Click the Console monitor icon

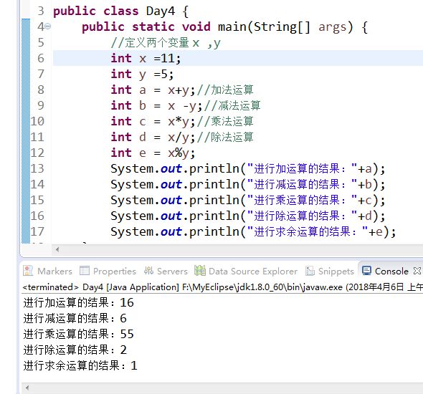tap(366, 271)
